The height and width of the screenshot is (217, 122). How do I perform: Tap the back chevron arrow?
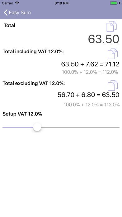[x=6, y=12]
